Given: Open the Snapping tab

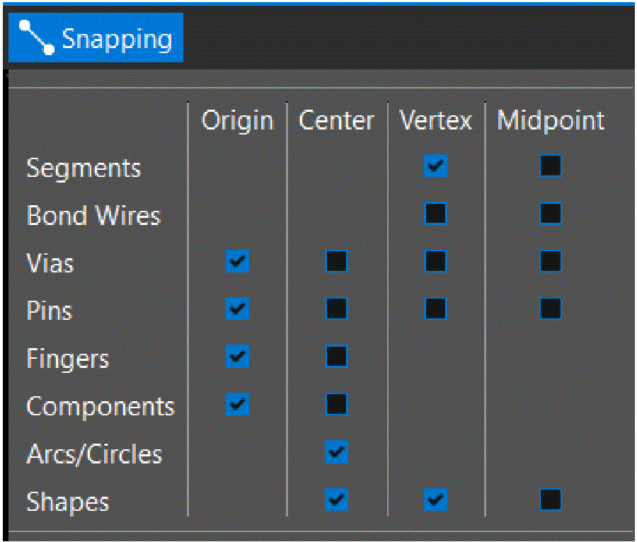Looking at the screenshot, I should pyautogui.click(x=117, y=39).
